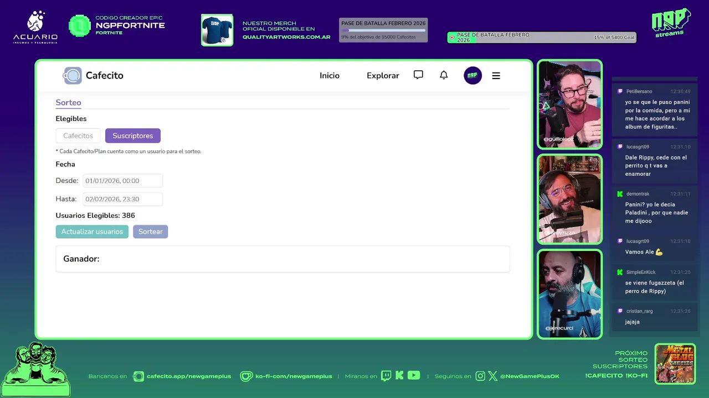Screen dimensions: 709x398
Task: Click the Kick badge next to demontrak
Action: (x=620, y=194)
